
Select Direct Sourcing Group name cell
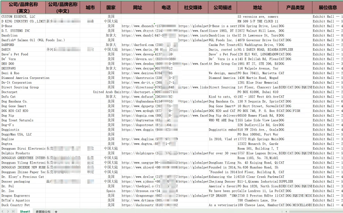(23, 87)
